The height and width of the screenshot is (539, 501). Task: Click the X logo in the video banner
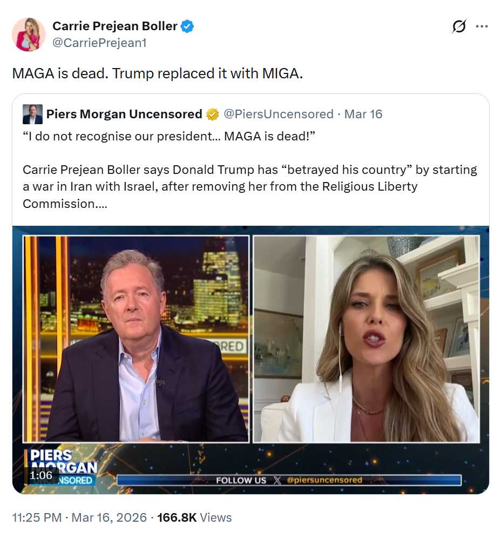click(277, 480)
